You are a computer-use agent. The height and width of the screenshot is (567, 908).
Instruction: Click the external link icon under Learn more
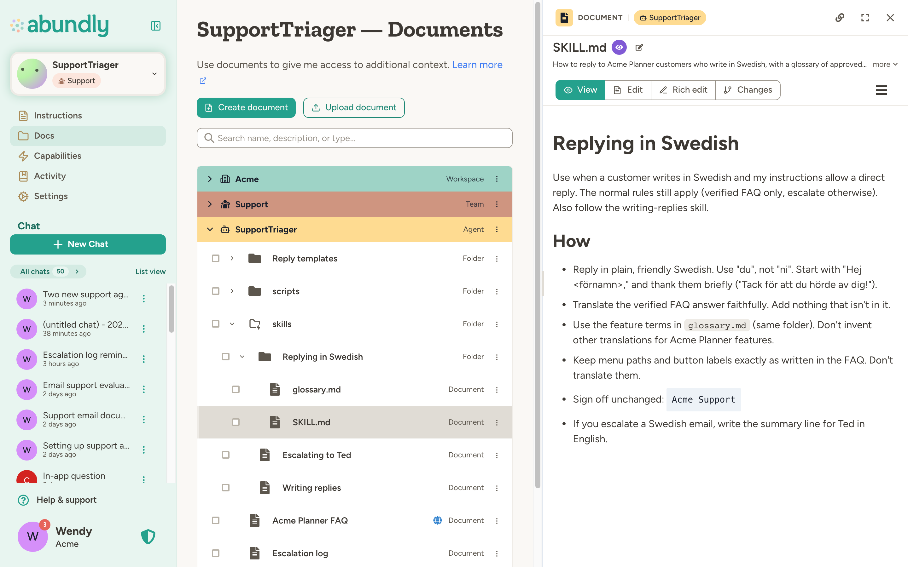[x=203, y=81]
